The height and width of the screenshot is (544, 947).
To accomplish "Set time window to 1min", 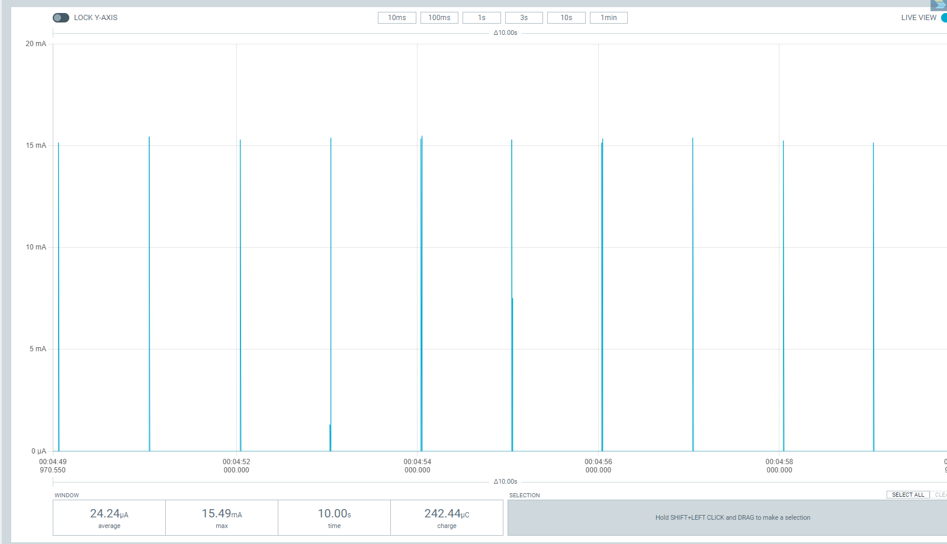I will (x=609, y=18).
